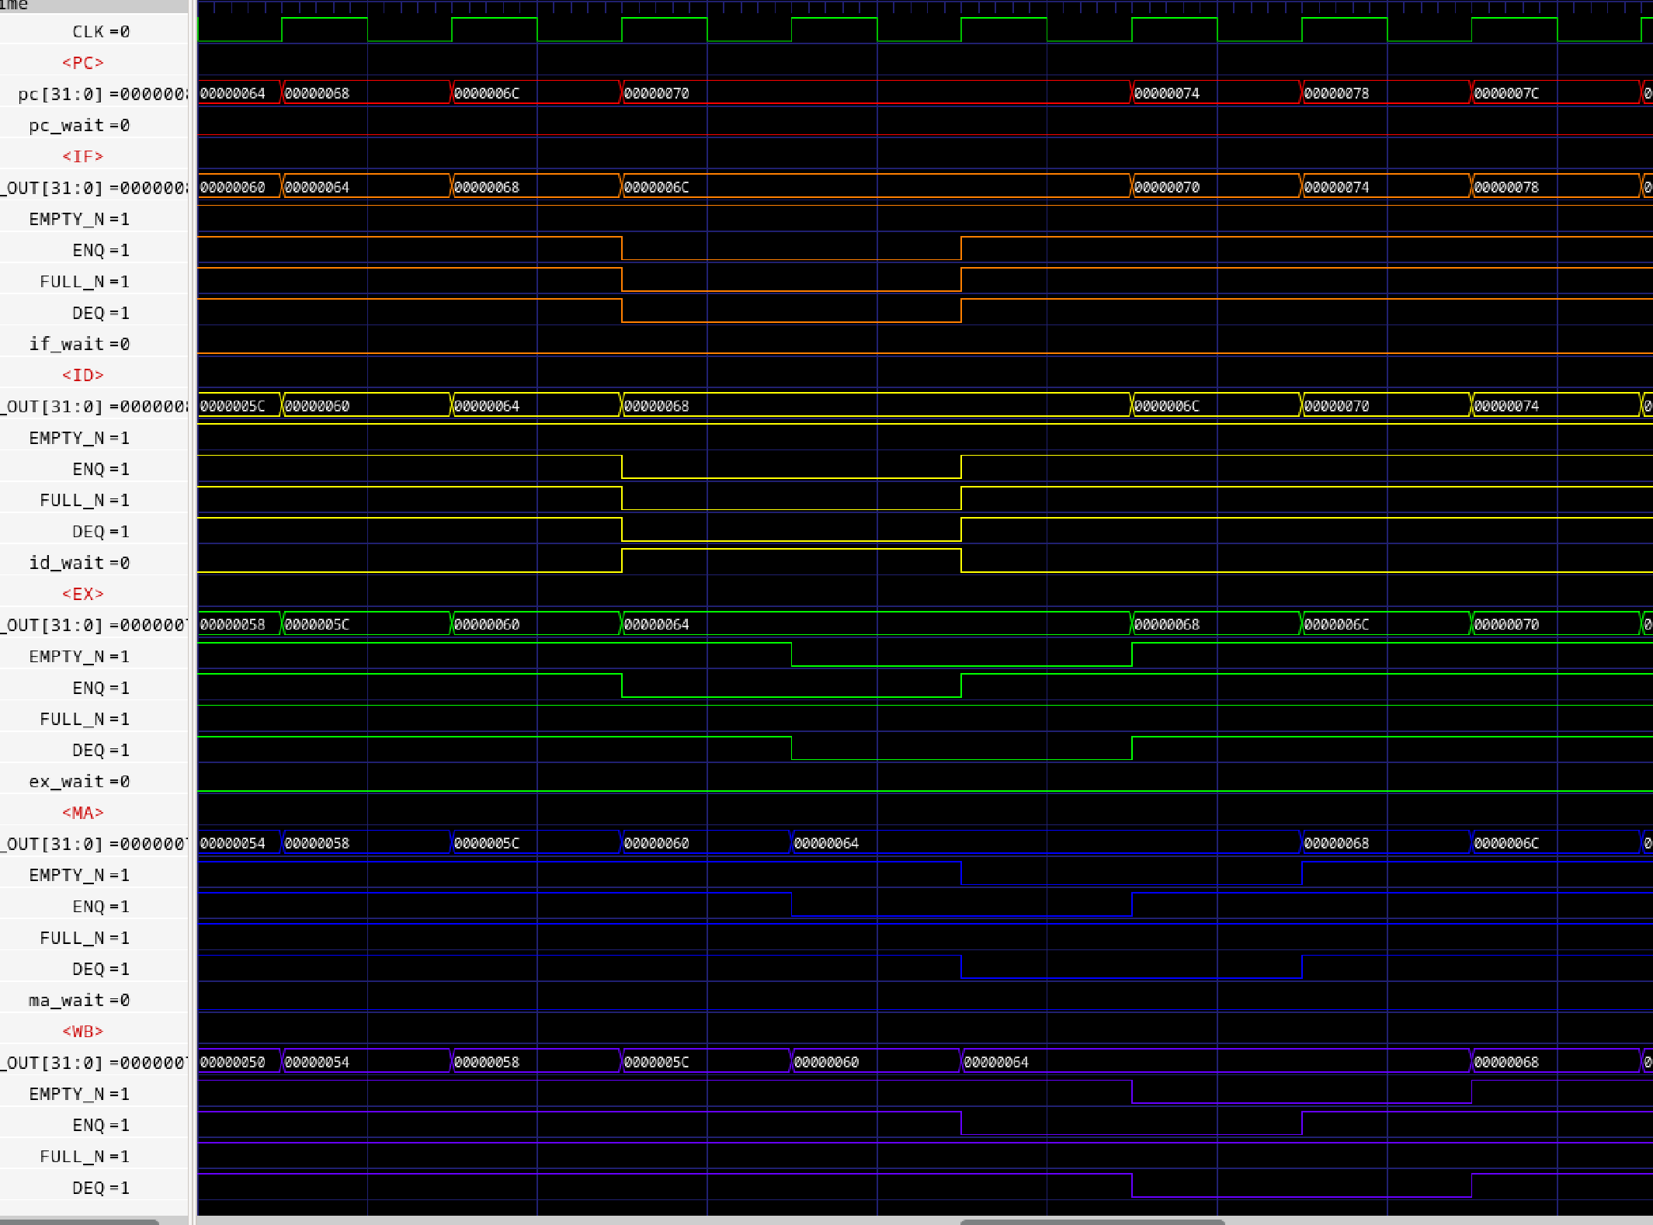Viewport: 1653px width, 1225px height.
Task: Place marker on pc value 0000007C
Action: pos(1506,93)
